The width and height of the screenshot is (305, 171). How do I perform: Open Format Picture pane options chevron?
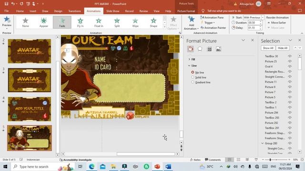[x=243, y=40]
